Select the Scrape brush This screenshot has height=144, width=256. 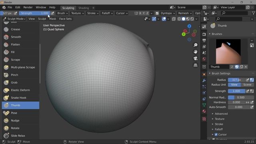pyautogui.click(x=20, y=60)
